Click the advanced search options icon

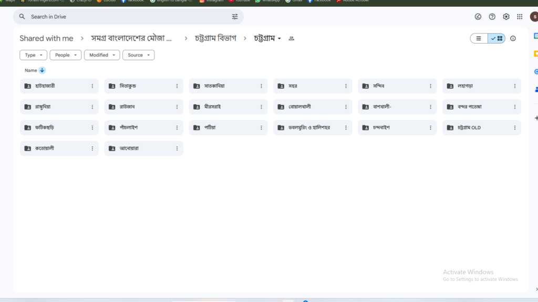(x=235, y=17)
